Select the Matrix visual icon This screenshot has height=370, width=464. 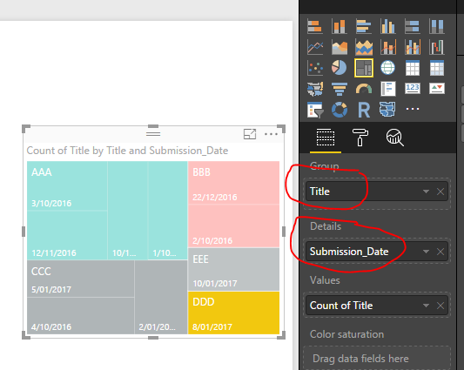437,68
